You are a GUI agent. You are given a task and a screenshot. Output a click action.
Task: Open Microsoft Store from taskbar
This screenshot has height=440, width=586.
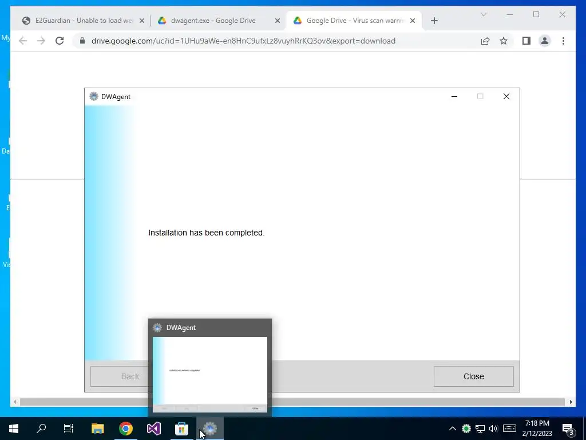(181, 429)
